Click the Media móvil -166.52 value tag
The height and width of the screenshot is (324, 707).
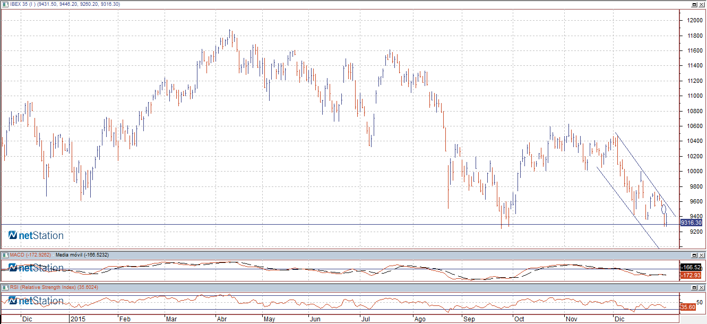691,267
